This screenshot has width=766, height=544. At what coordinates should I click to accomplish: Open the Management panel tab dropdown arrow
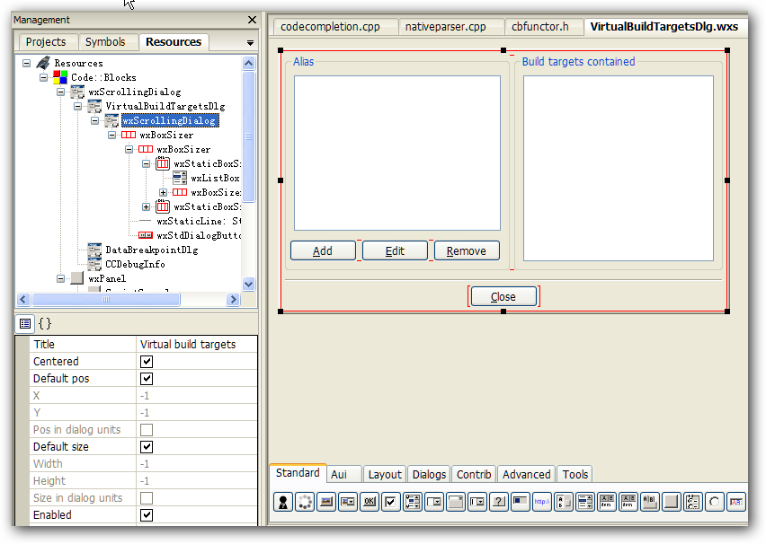coord(250,43)
